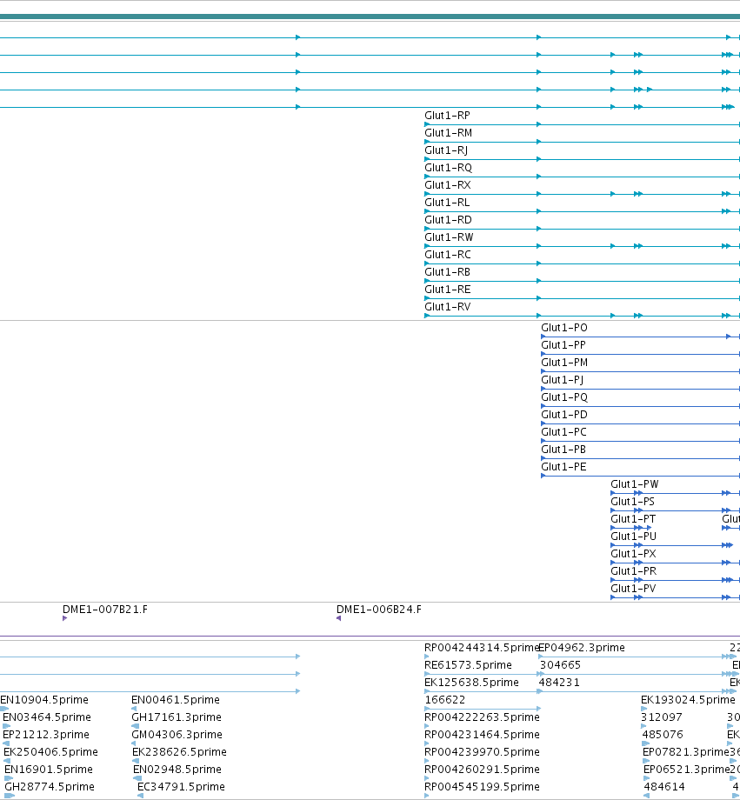Image resolution: width=740 pixels, height=800 pixels.
Task: Select the RP004545199.5prime EST label
Action: [482, 786]
